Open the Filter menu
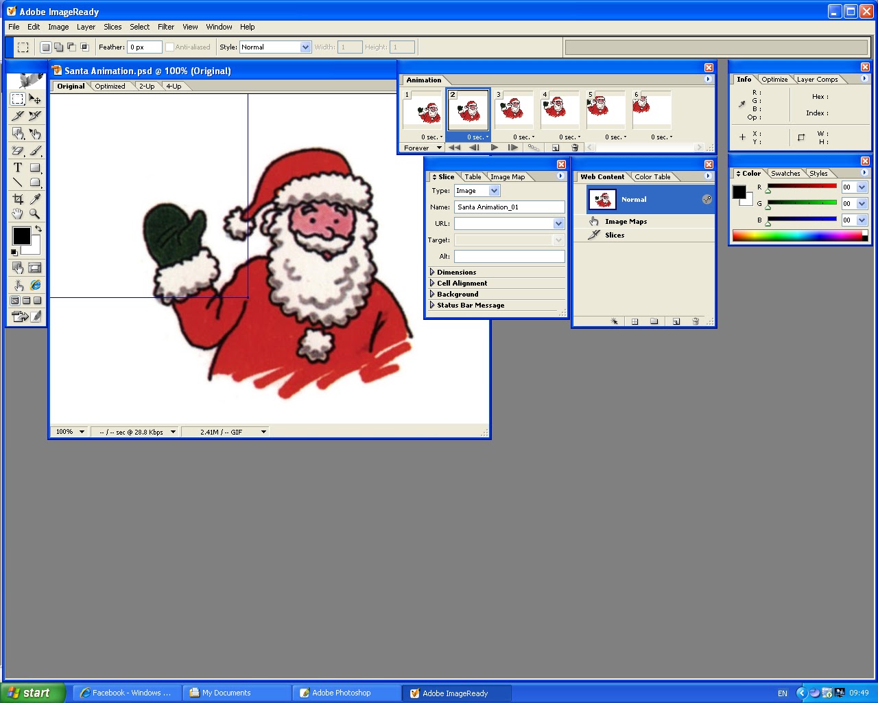The height and width of the screenshot is (703, 878). coord(166,27)
